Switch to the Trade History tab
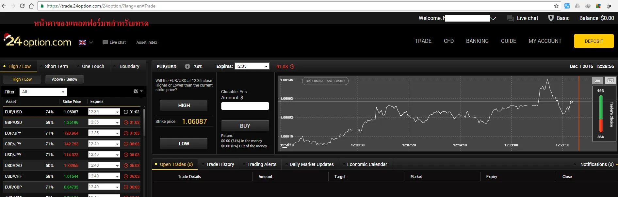Image resolution: width=618 pixels, height=197 pixels. point(220,164)
